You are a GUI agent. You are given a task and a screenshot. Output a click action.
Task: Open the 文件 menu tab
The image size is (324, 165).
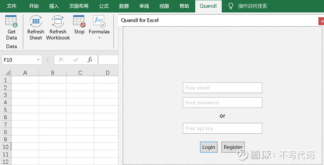coord(12,6)
